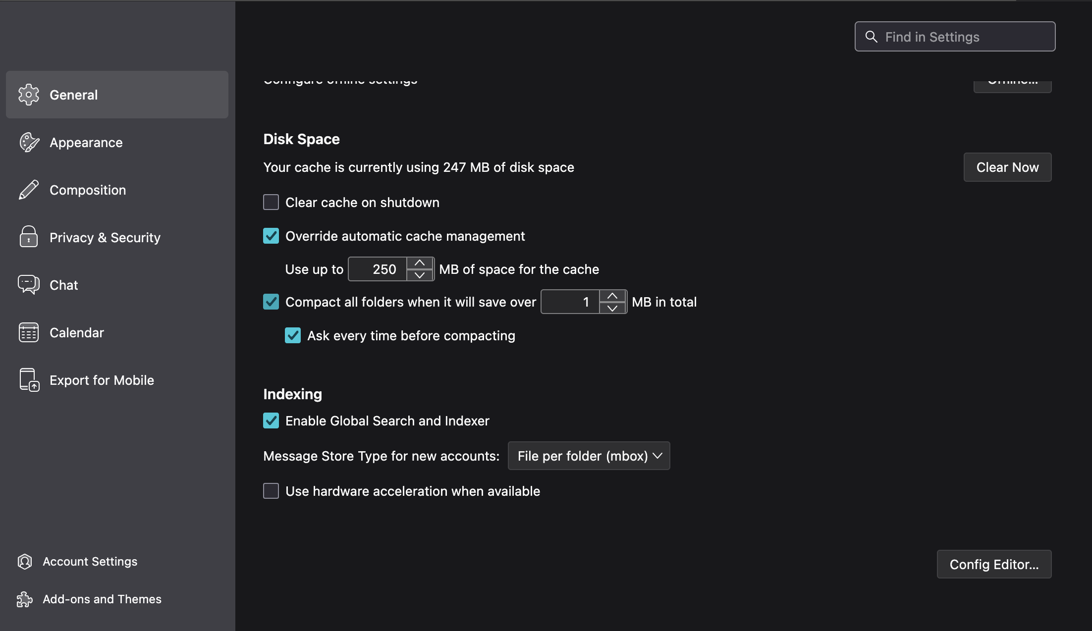Click the General gear icon
The height and width of the screenshot is (631, 1092).
coord(29,95)
